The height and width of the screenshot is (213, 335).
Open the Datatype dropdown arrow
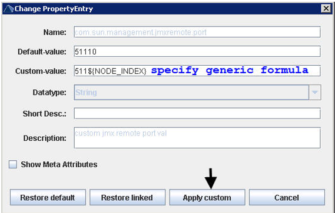coord(315,93)
